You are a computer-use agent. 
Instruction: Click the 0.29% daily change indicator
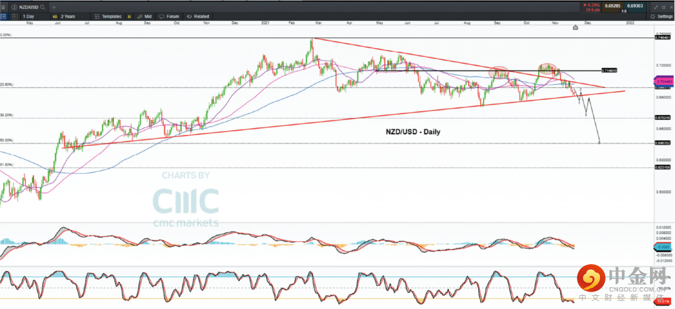(591, 6)
